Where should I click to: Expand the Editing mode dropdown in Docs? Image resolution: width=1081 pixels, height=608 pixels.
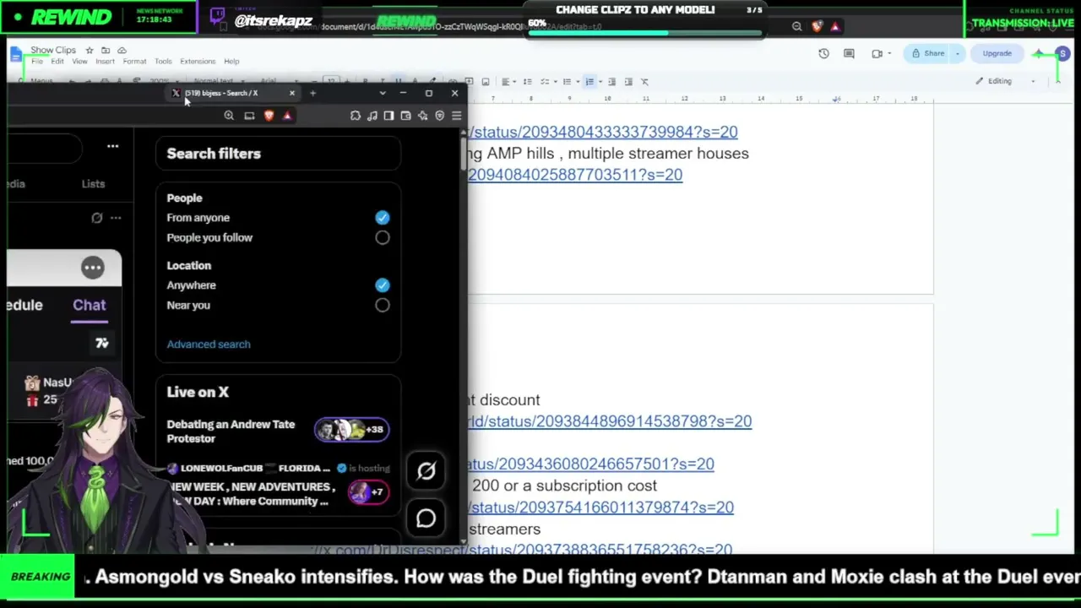[1033, 81]
